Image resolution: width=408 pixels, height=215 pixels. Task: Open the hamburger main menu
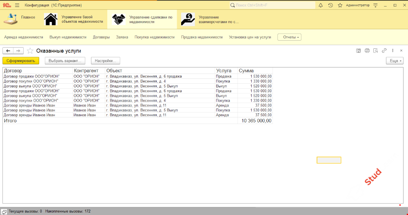(17, 5)
